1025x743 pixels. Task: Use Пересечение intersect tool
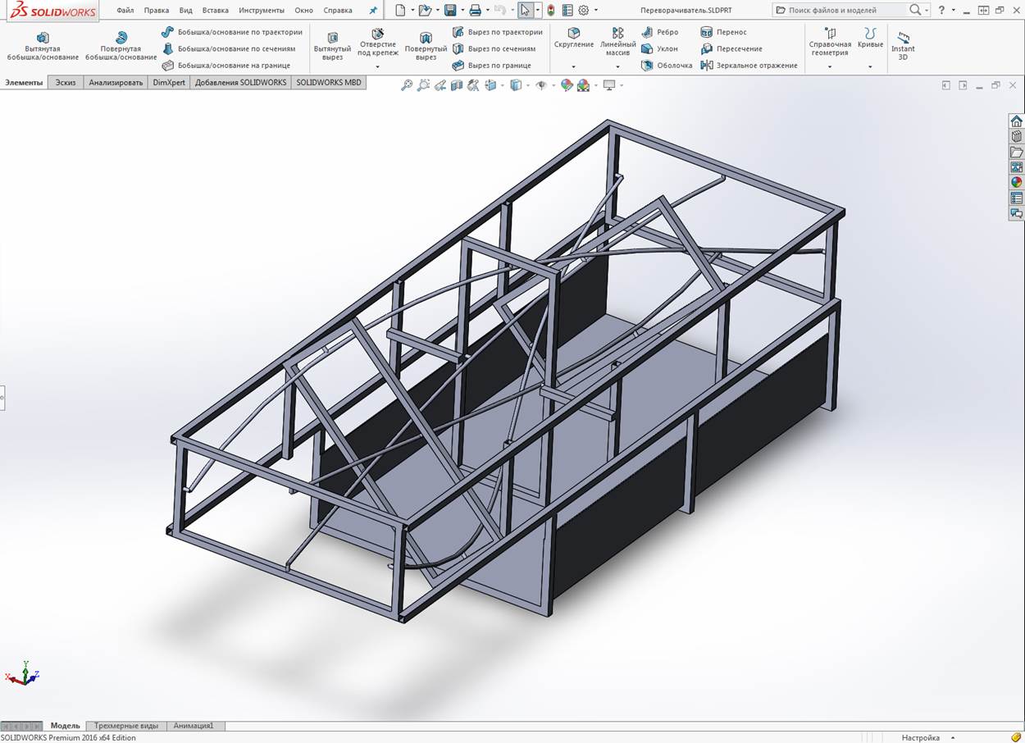point(731,48)
